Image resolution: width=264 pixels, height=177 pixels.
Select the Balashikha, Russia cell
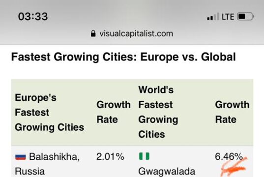(x=47, y=164)
